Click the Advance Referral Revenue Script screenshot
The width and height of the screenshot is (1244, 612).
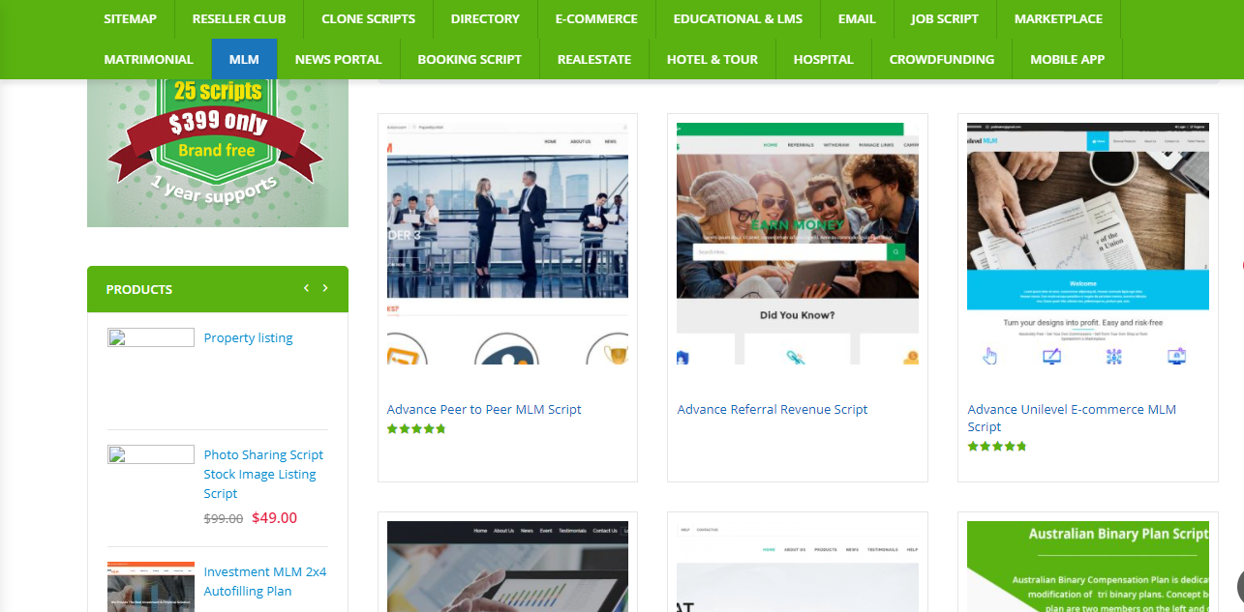(x=798, y=244)
